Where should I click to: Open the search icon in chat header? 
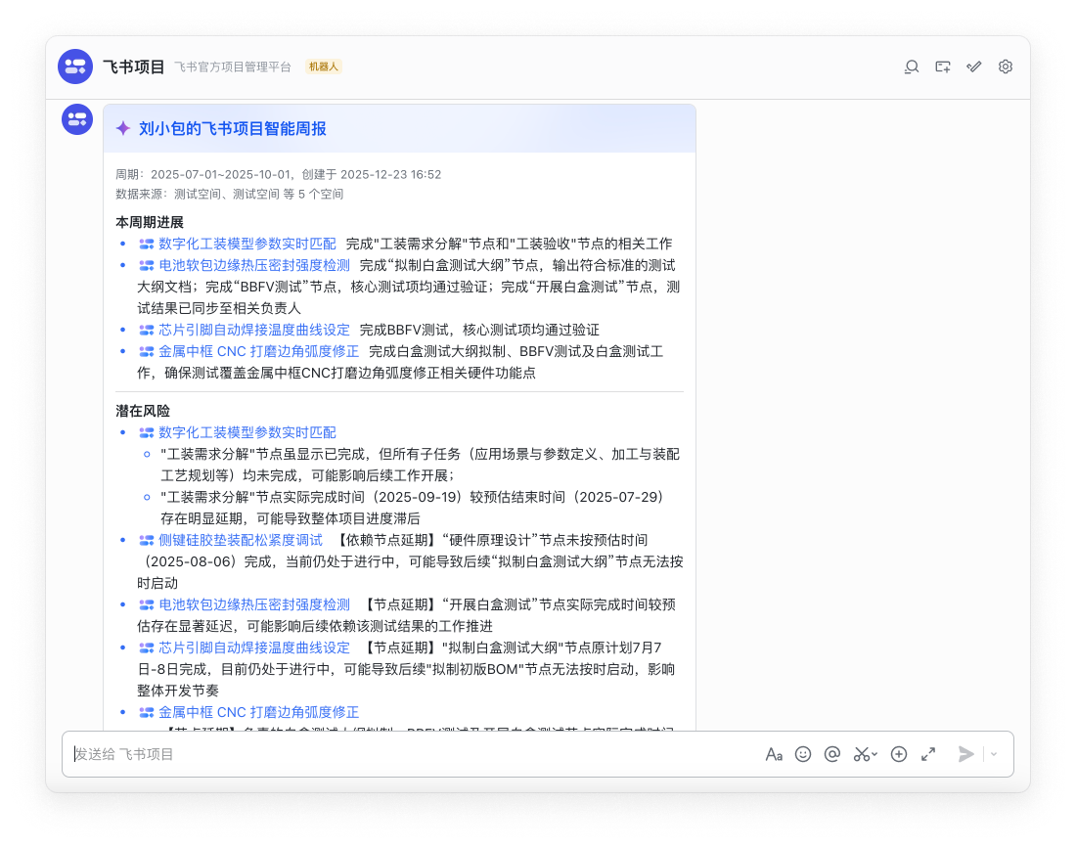coord(912,67)
